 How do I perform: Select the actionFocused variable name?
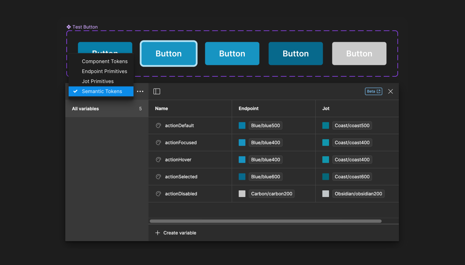(x=181, y=143)
